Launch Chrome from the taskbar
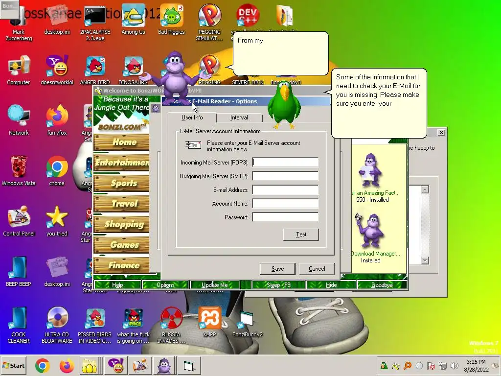Screen dimensions: 501x376 point(42,365)
